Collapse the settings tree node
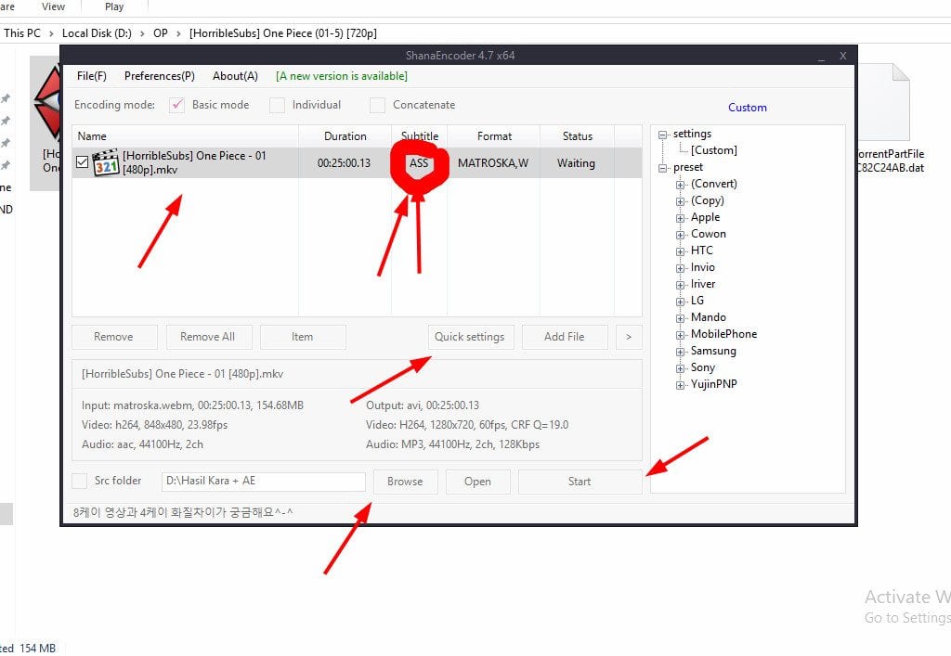 (663, 135)
